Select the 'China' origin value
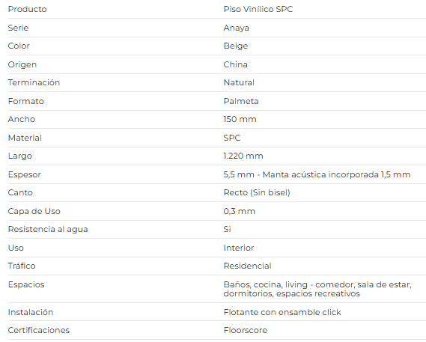Image resolution: width=426 pixels, height=342 pixels. coord(235,64)
